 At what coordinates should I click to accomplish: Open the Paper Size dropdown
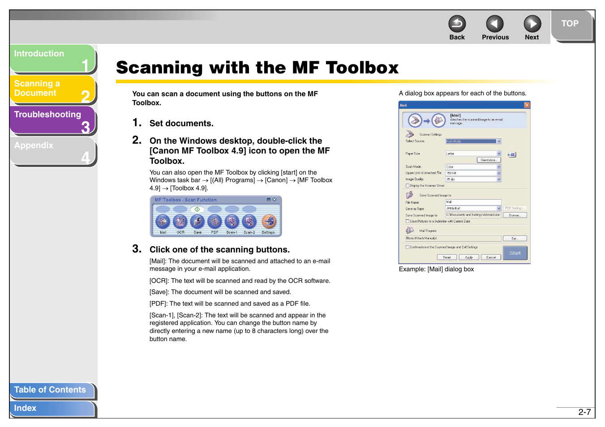tap(473, 154)
